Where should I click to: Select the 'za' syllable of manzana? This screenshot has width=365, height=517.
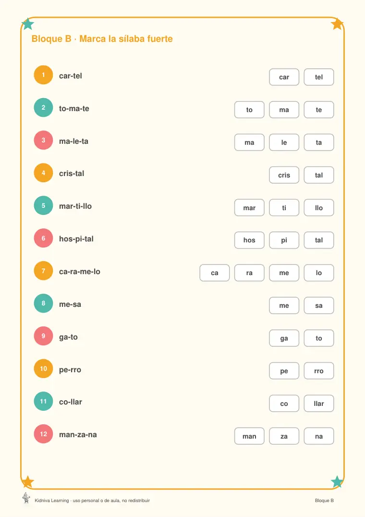coord(284,436)
